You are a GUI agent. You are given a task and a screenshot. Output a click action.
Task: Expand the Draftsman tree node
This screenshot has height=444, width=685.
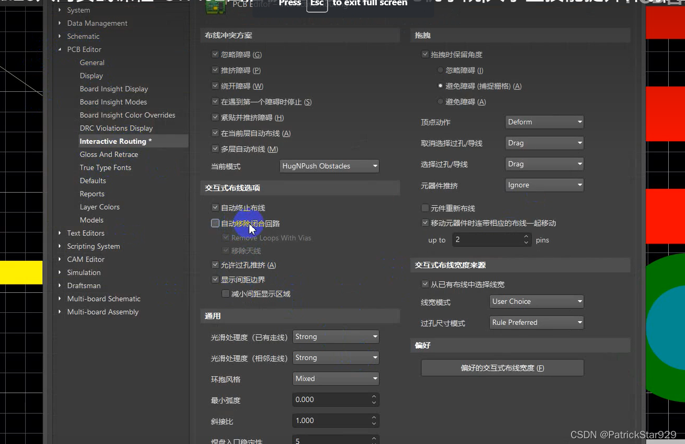coord(59,286)
